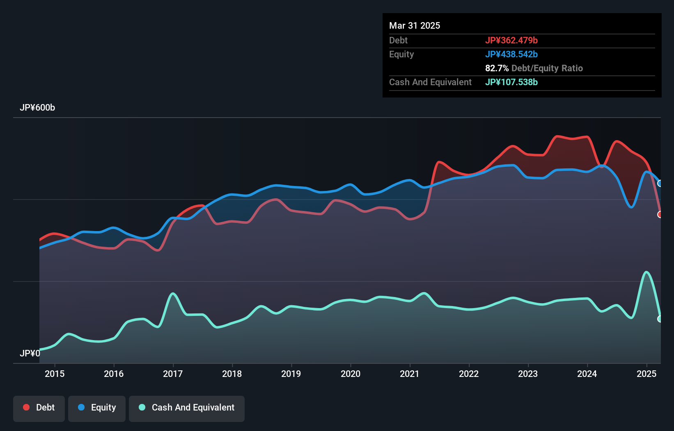674x431 pixels.
Task: Click the JP¥362.479b Debt value
Action: (512, 40)
